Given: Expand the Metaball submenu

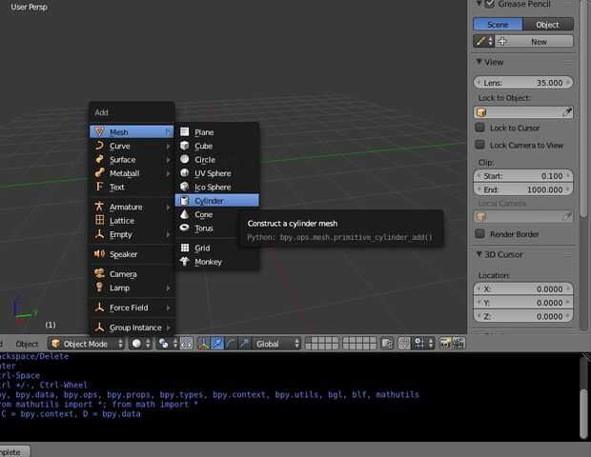Looking at the screenshot, I should point(132,173).
